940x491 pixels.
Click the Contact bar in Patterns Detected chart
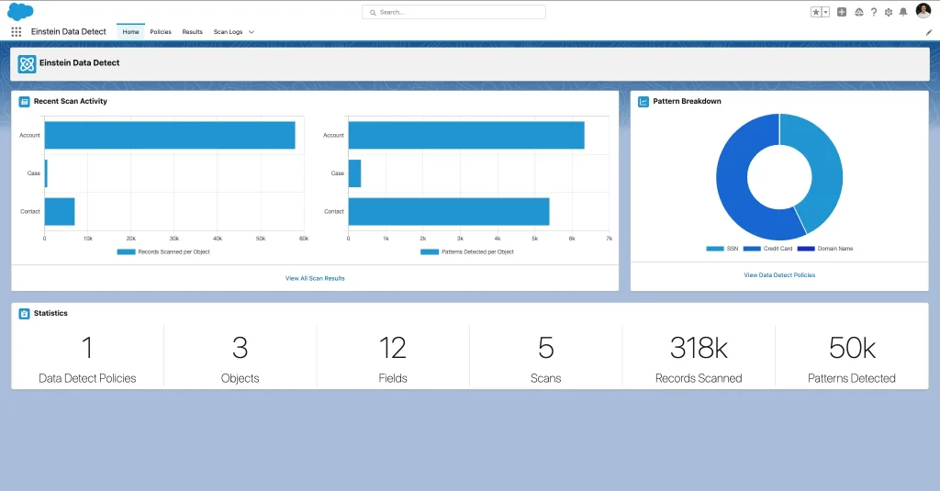[448, 211]
